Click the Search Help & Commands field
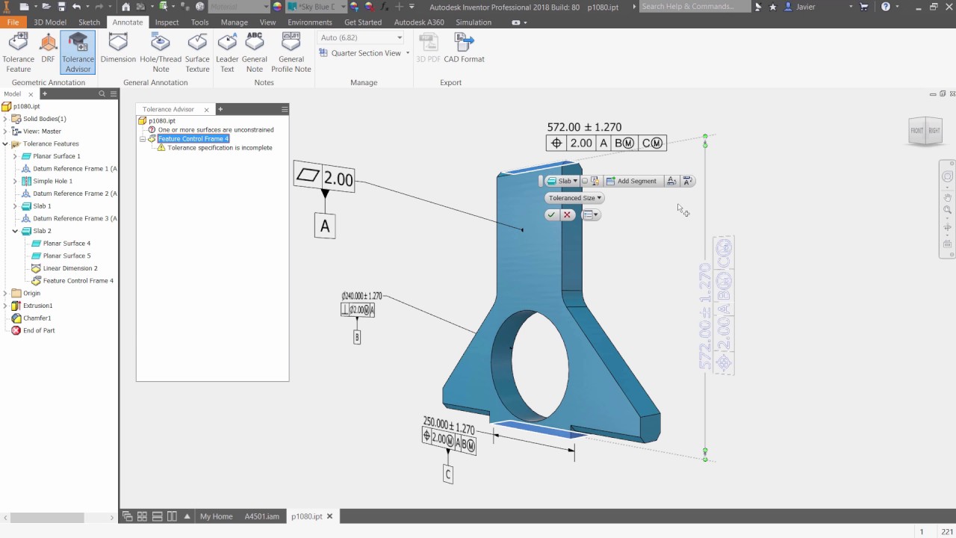Screen dimensions: 956x538 click(695, 7)
